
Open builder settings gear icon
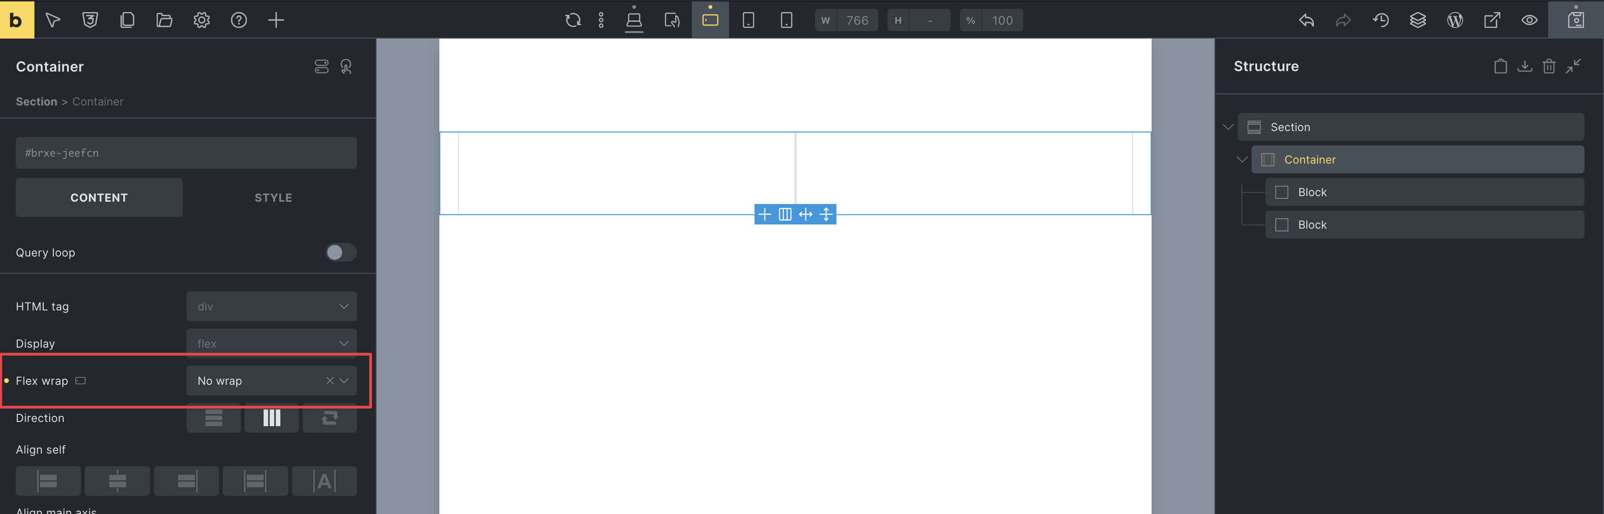(202, 20)
